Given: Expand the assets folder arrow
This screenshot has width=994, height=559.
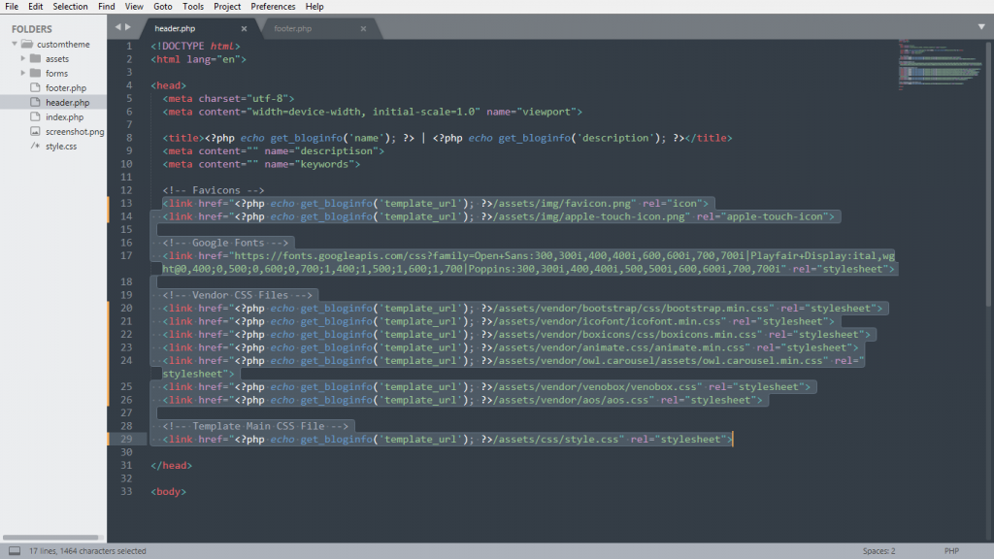Looking at the screenshot, I should point(23,58).
